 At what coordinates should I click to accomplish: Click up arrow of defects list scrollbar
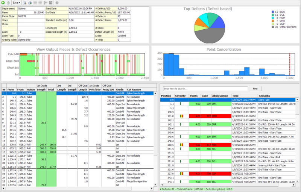pyautogui.click(x=297, y=100)
